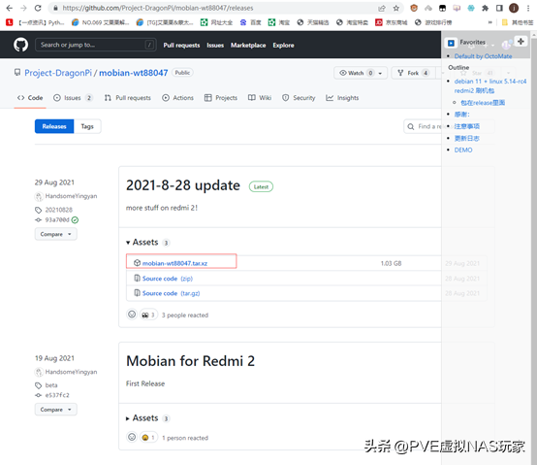Screen dimensions: 537x465
Task: Go back with the browser back arrow
Action: click(10, 8)
